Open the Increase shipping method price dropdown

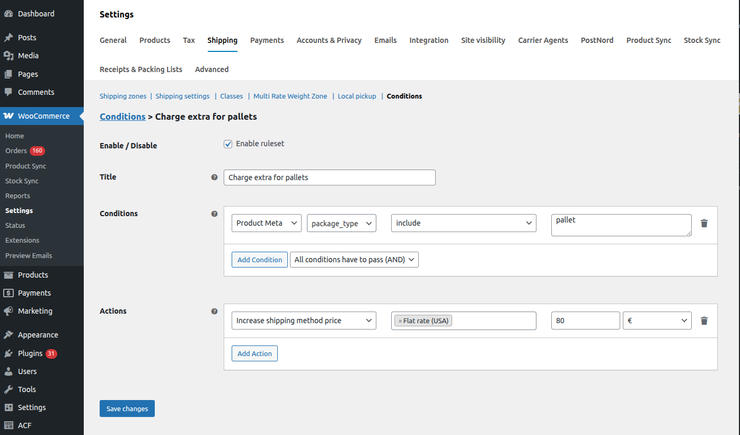click(304, 321)
